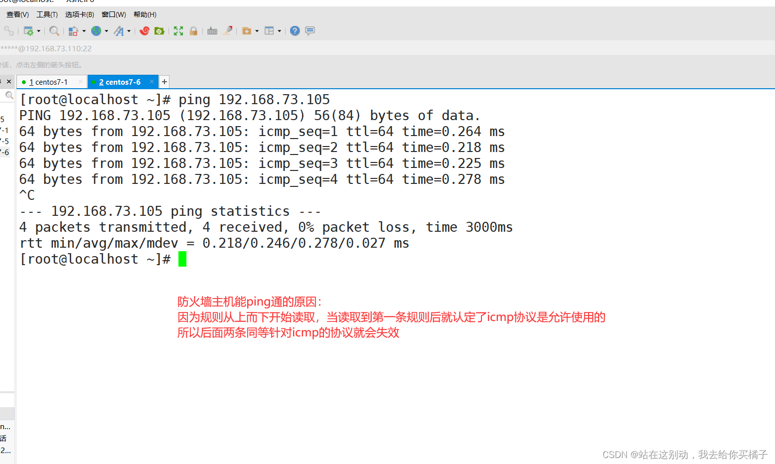Open session properties via the gear icon
775x464 pixels.
click(29, 31)
